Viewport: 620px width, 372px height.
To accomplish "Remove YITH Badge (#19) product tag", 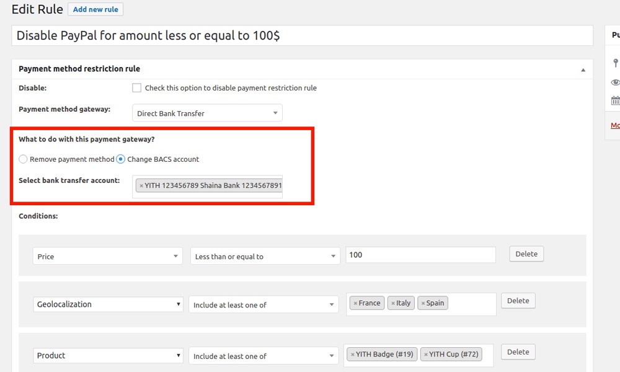I will (x=352, y=355).
